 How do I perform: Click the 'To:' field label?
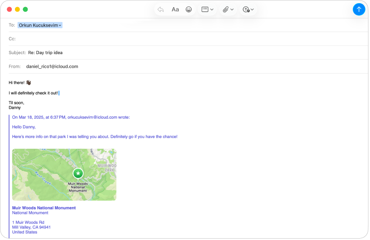tap(12, 25)
